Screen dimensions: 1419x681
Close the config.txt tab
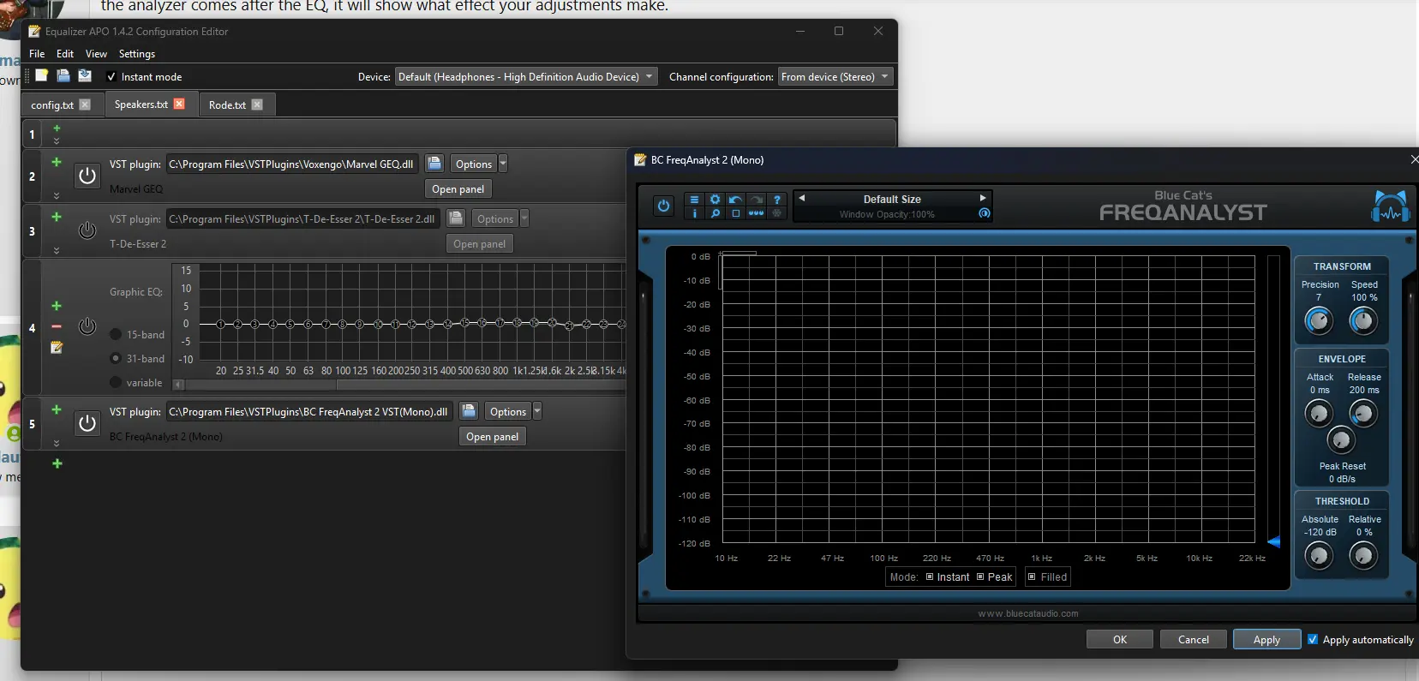point(85,105)
